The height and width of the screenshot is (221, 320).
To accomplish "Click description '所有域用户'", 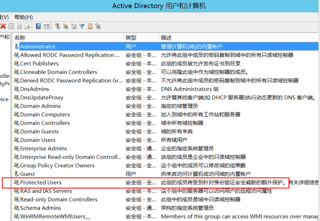I will click(x=174, y=140).
